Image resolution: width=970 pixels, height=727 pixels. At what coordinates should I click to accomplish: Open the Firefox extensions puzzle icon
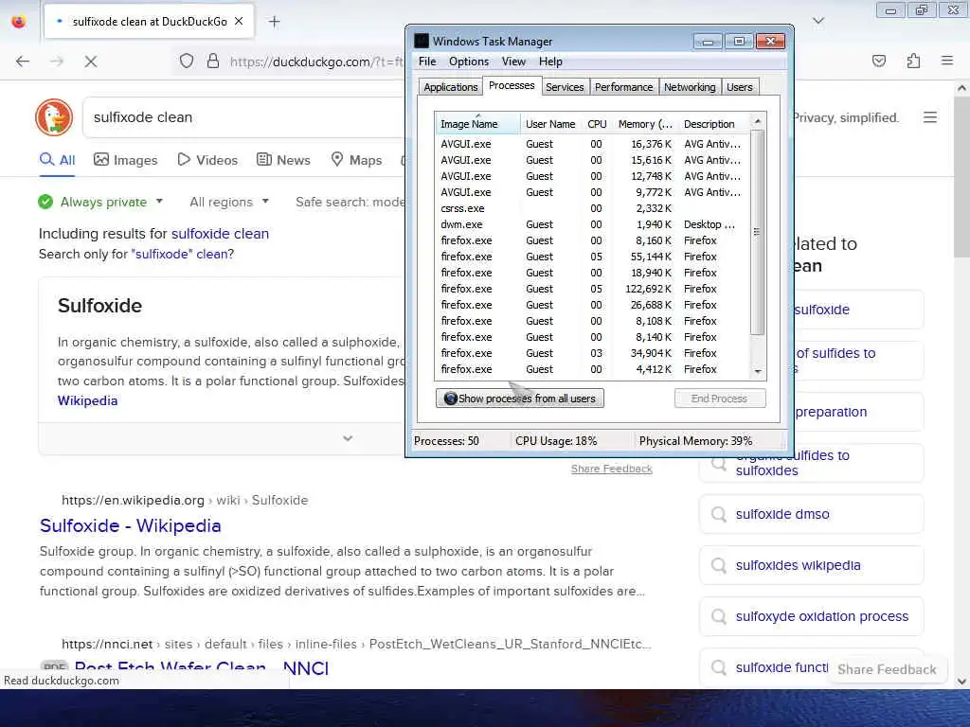pos(913,61)
